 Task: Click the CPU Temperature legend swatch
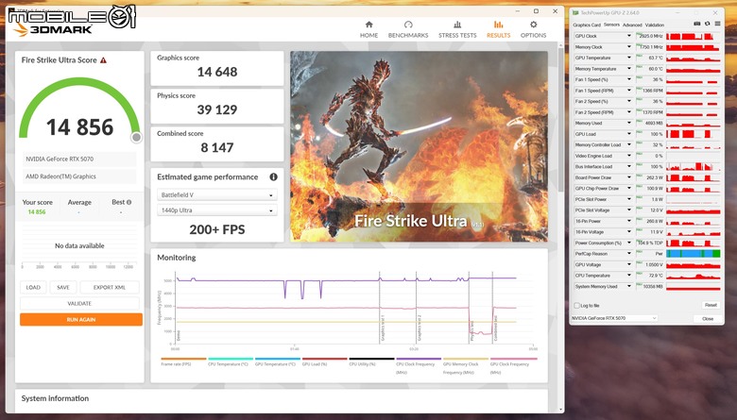[231, 359]
